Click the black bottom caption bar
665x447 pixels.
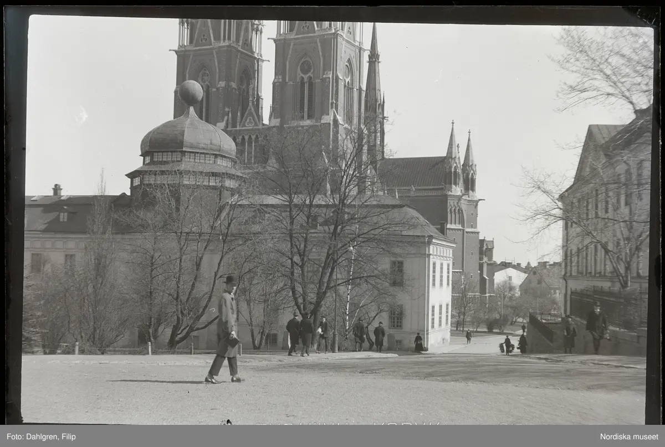tap(332, 436)
